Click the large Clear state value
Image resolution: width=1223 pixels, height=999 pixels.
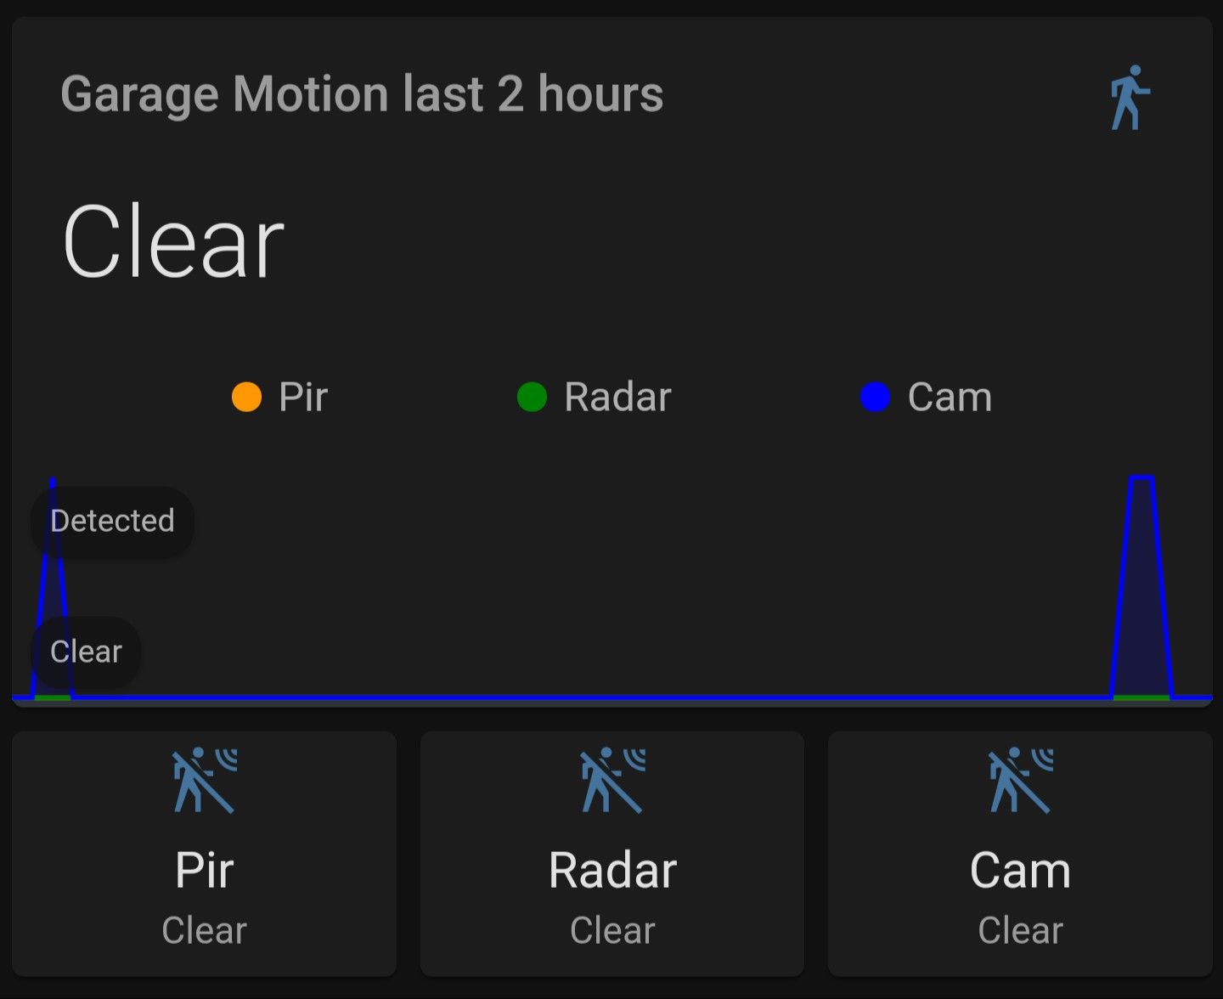click(x=173, y=243)
